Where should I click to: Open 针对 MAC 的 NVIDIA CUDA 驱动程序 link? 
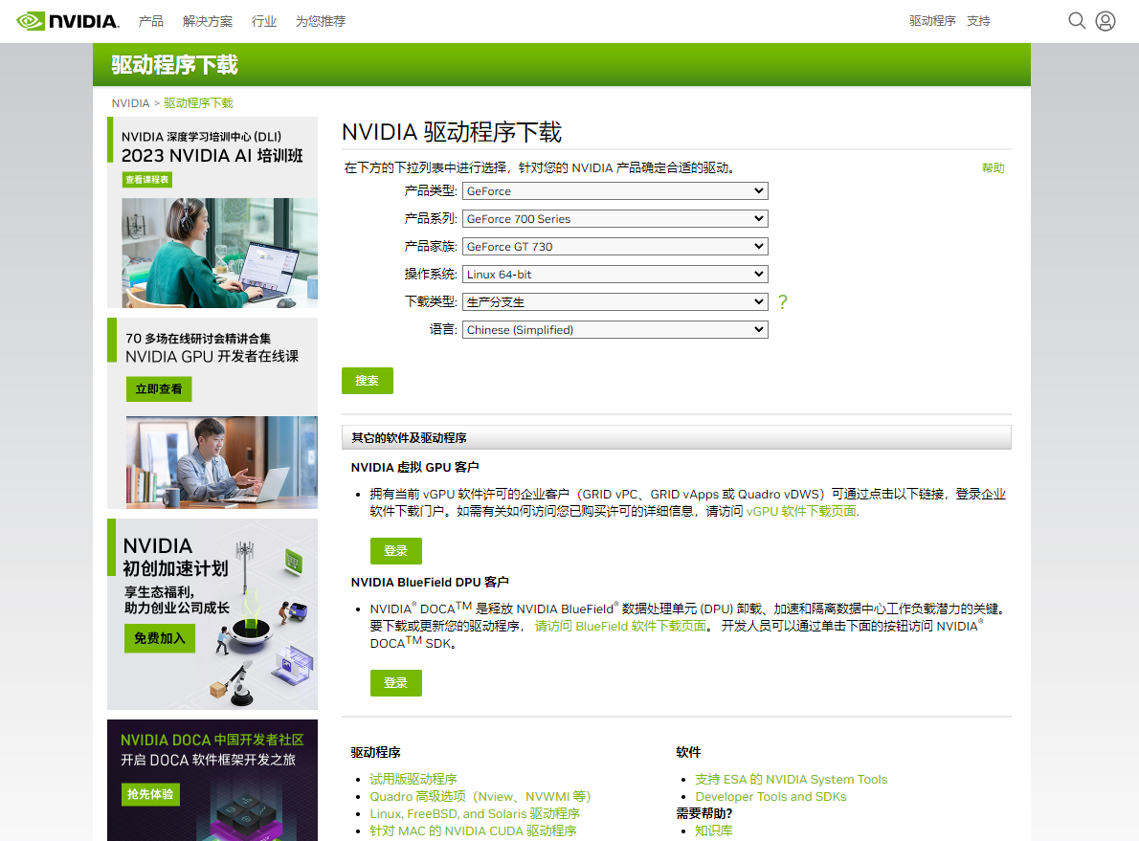474,830
